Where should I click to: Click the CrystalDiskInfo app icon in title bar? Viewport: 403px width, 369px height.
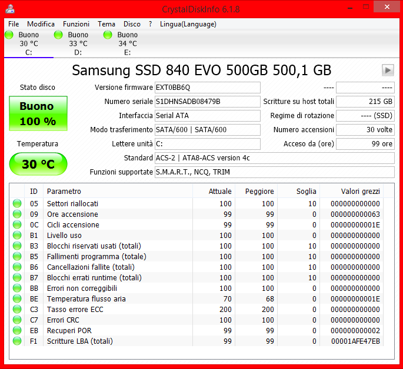tap(10, 9)
